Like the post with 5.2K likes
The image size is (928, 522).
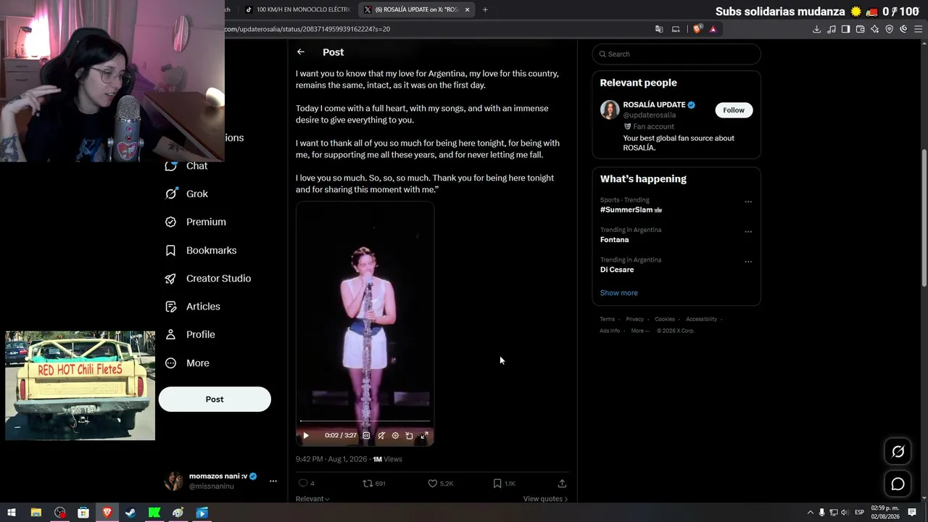[x=440, y=484]
